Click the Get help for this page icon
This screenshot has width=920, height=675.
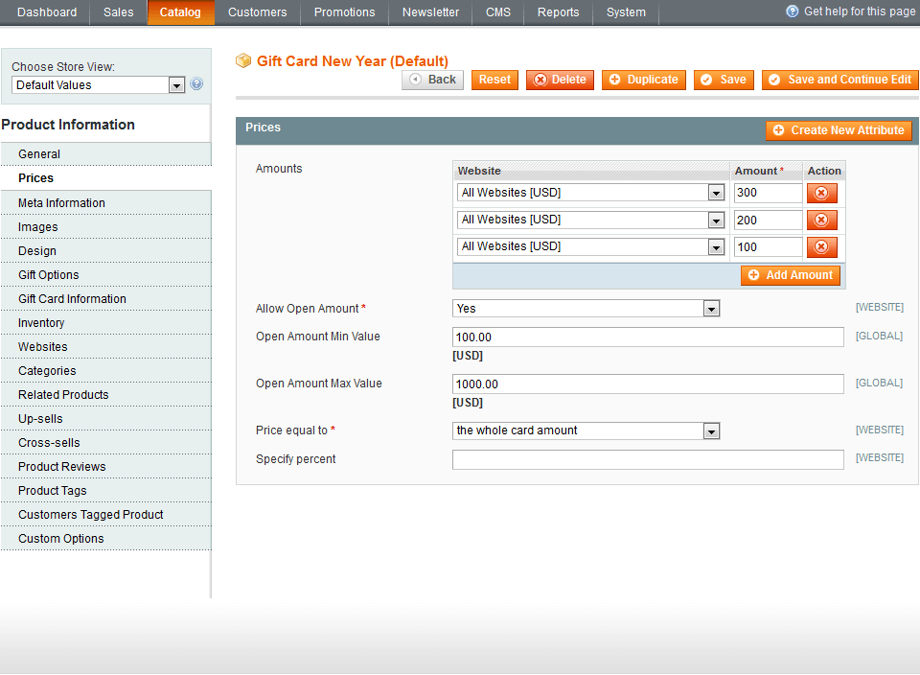click(791, 12)
